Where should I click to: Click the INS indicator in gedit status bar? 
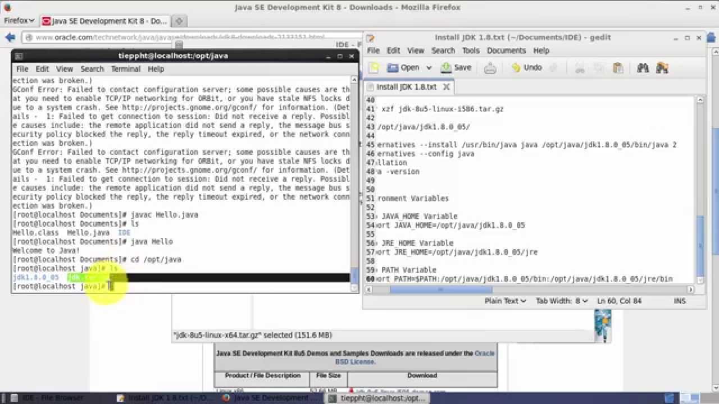pyautogui.click(x=680, y=301)
